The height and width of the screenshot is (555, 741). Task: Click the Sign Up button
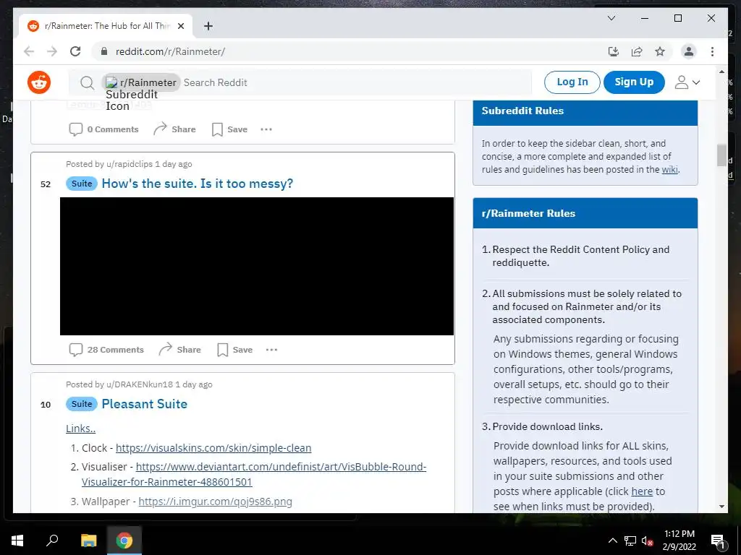(634, 82)
